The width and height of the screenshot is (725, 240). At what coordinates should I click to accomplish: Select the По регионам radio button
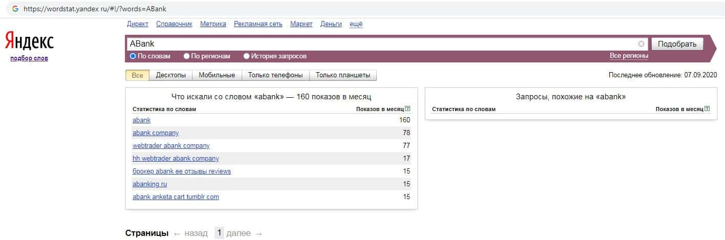[187, 56]
